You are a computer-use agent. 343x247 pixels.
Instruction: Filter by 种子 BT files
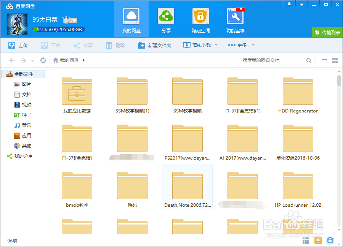23,115
